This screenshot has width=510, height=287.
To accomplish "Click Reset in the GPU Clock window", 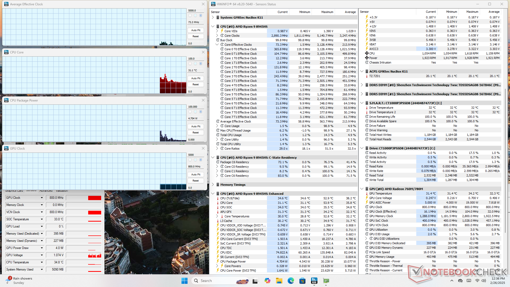I will click(x=196, y=181).
